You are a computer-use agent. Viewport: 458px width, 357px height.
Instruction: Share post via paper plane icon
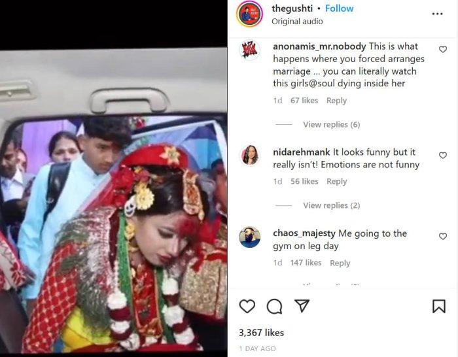302,305
